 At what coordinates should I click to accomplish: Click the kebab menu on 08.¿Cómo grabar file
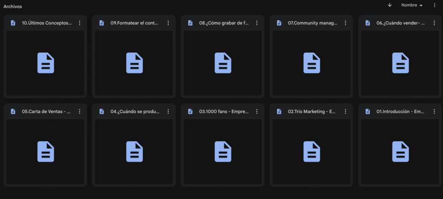pyautogui.click(x=257, y=23)
